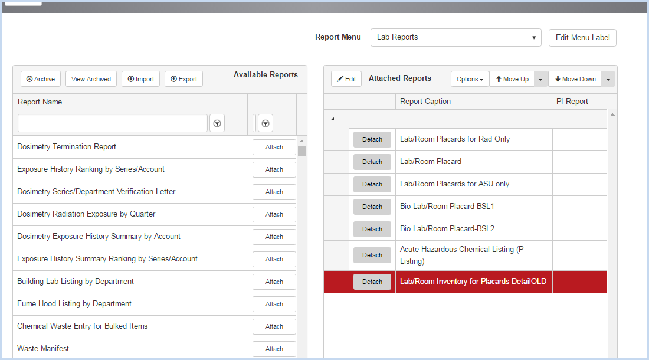
Task: Attach Exposure History Ranking by Series/Account
Action: (x=274, y=169)
